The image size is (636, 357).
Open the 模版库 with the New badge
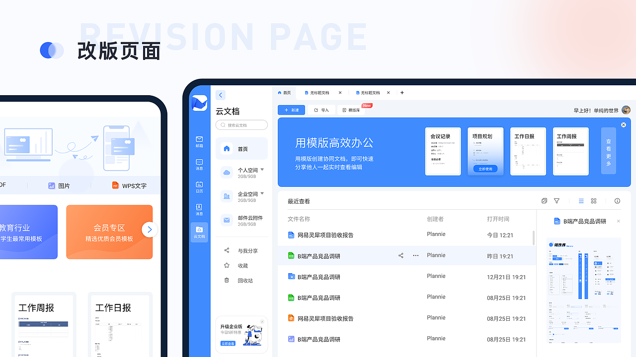(351, 110)
